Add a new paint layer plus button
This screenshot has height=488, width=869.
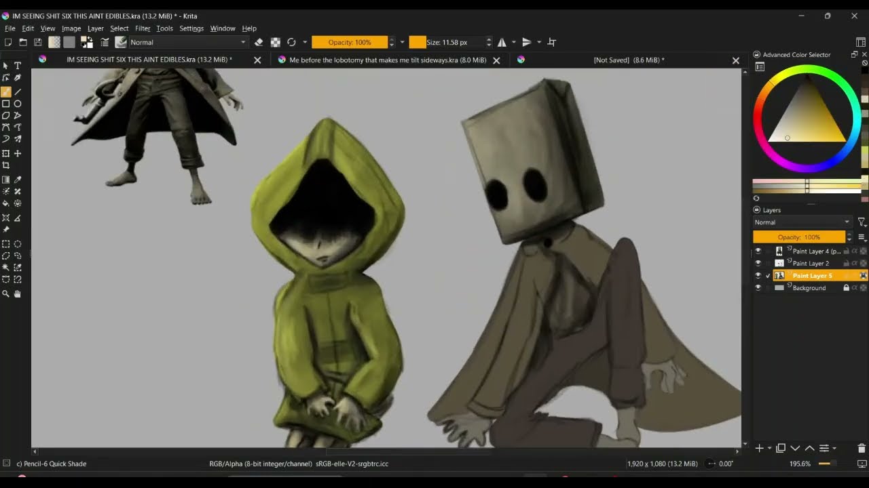coord(760,448)
